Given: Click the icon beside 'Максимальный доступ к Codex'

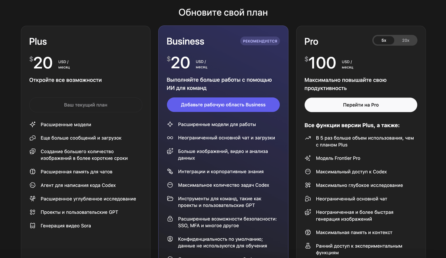Looking at the screenshot, I should 308,172.
